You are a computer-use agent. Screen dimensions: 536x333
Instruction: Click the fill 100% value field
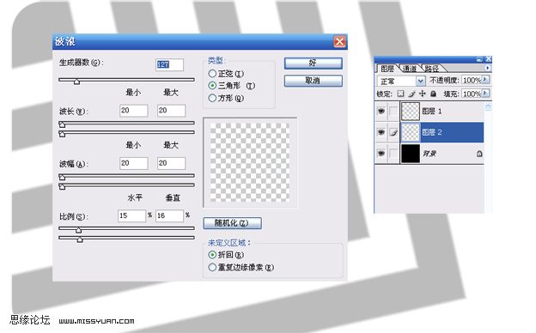pyautogui.click(x=472, y=94)
